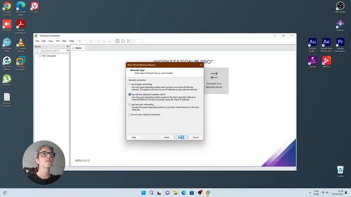Open Adobe Premiere Pro desktop icon

click(340, 45)
